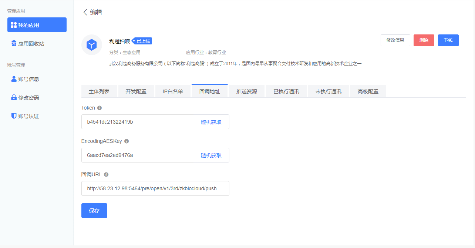Click inside the 回调URL input field
475x248 pixels.
tap(155, 188)
